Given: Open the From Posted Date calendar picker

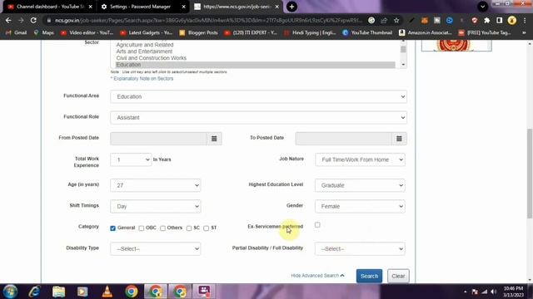Looking at the screenshot, I should click(214, 139).
